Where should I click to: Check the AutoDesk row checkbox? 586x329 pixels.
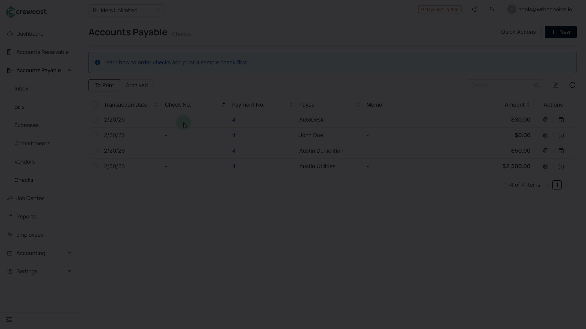95,120
